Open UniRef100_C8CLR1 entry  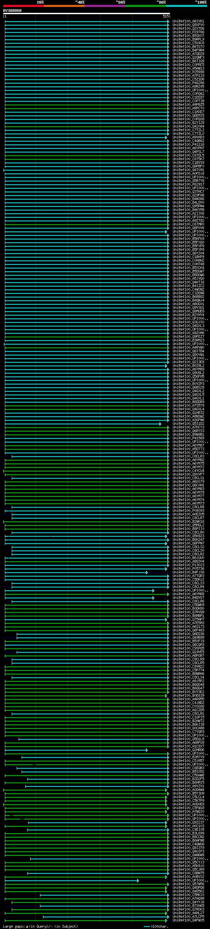[x=188, y=713]
